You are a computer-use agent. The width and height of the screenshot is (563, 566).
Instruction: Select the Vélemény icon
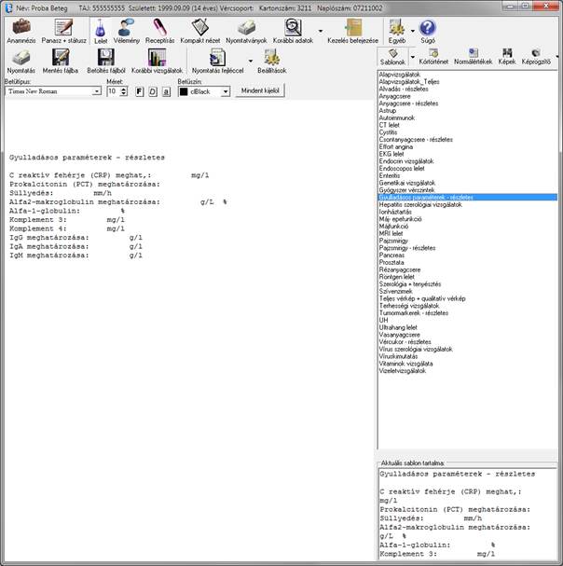click(x=126, y=27)
